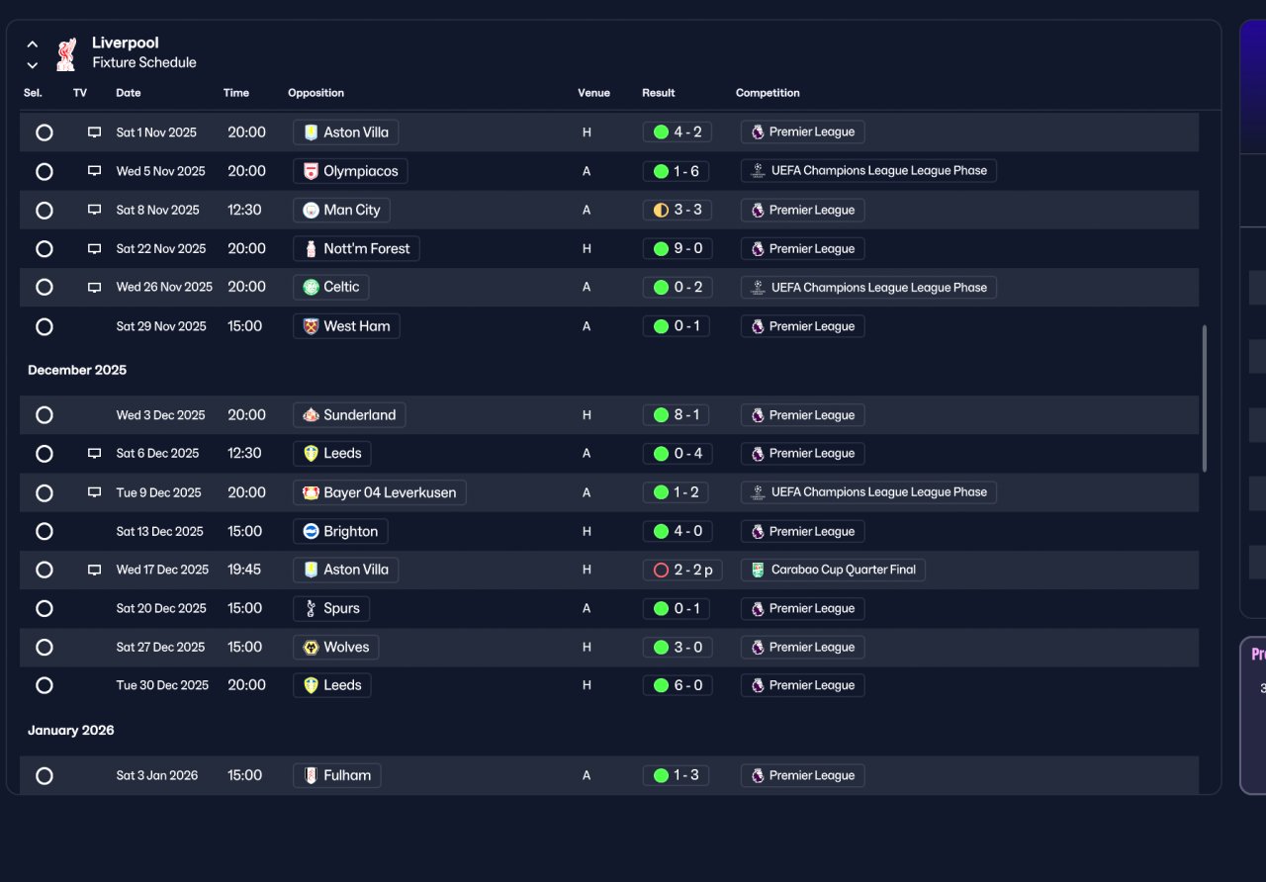Sort fixtures by Result column header

click(x=659, y=93)
